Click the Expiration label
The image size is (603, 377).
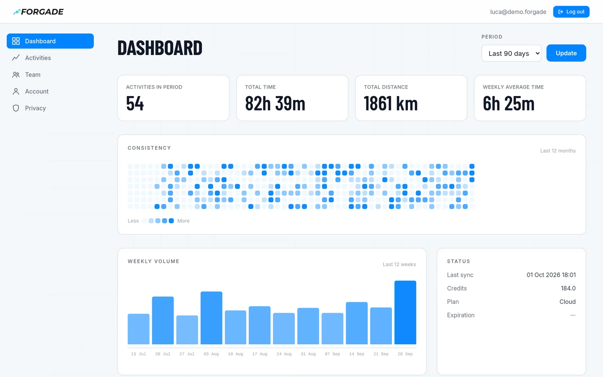[x=461, y=315]
